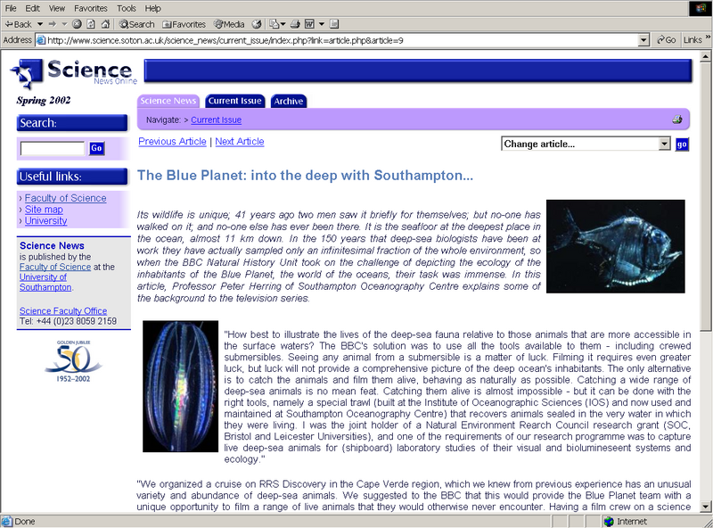Click the Refresh page icon
The image size is (713, 528).
coord(91,24)
